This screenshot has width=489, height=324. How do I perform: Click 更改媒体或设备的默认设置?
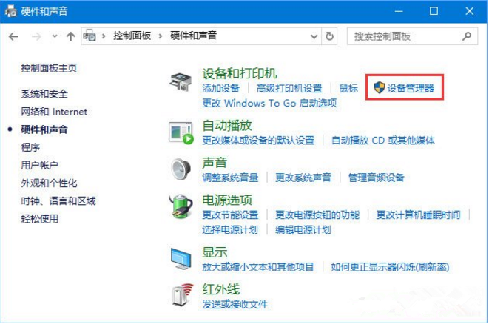[258, 141]
